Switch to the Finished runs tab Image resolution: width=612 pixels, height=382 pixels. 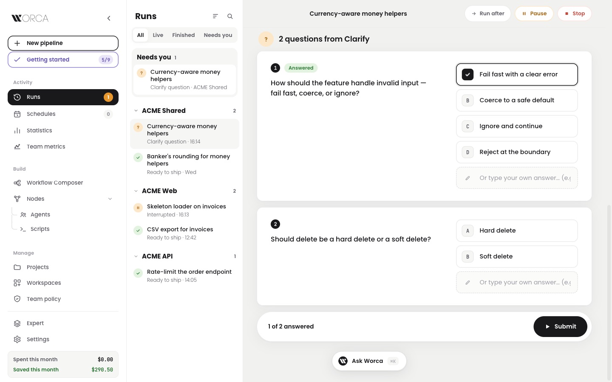pos(184,35)
